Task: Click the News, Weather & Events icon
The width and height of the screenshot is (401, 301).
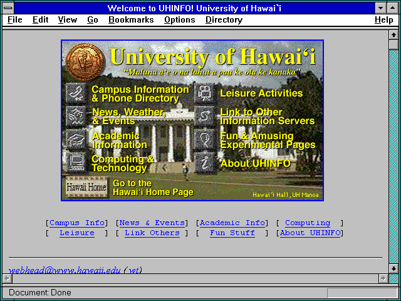Action: [x=76, y=117]
